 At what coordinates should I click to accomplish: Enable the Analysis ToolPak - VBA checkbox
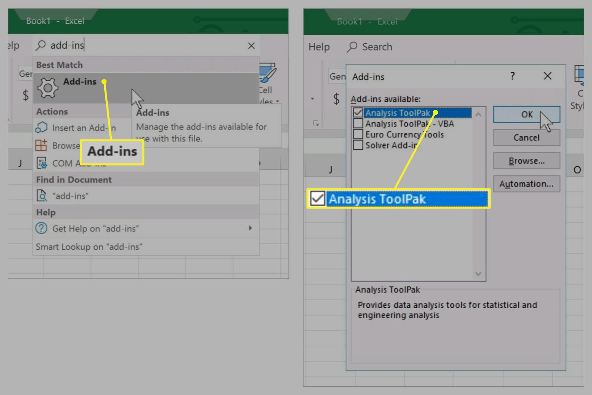tap(358, 124)
